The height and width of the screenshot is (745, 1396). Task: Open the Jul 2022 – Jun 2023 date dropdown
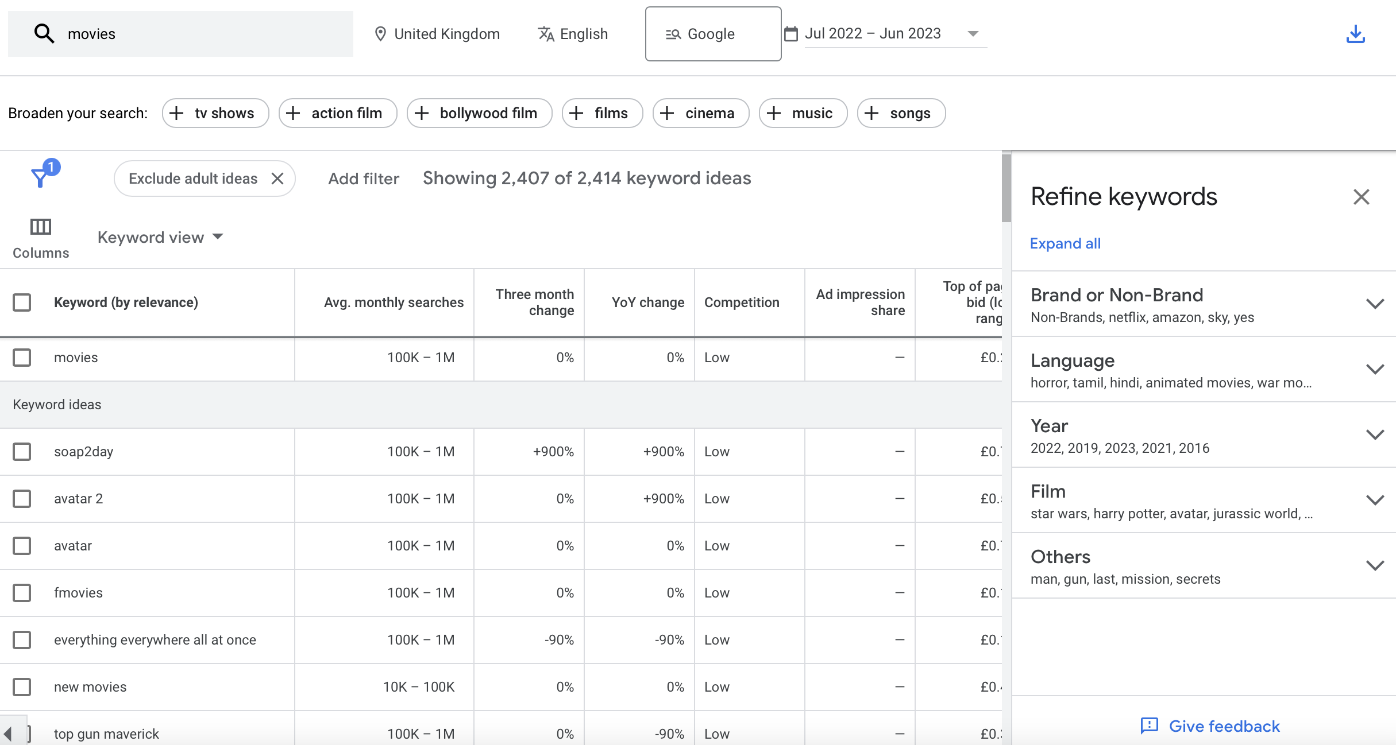(x=972, y=34)
